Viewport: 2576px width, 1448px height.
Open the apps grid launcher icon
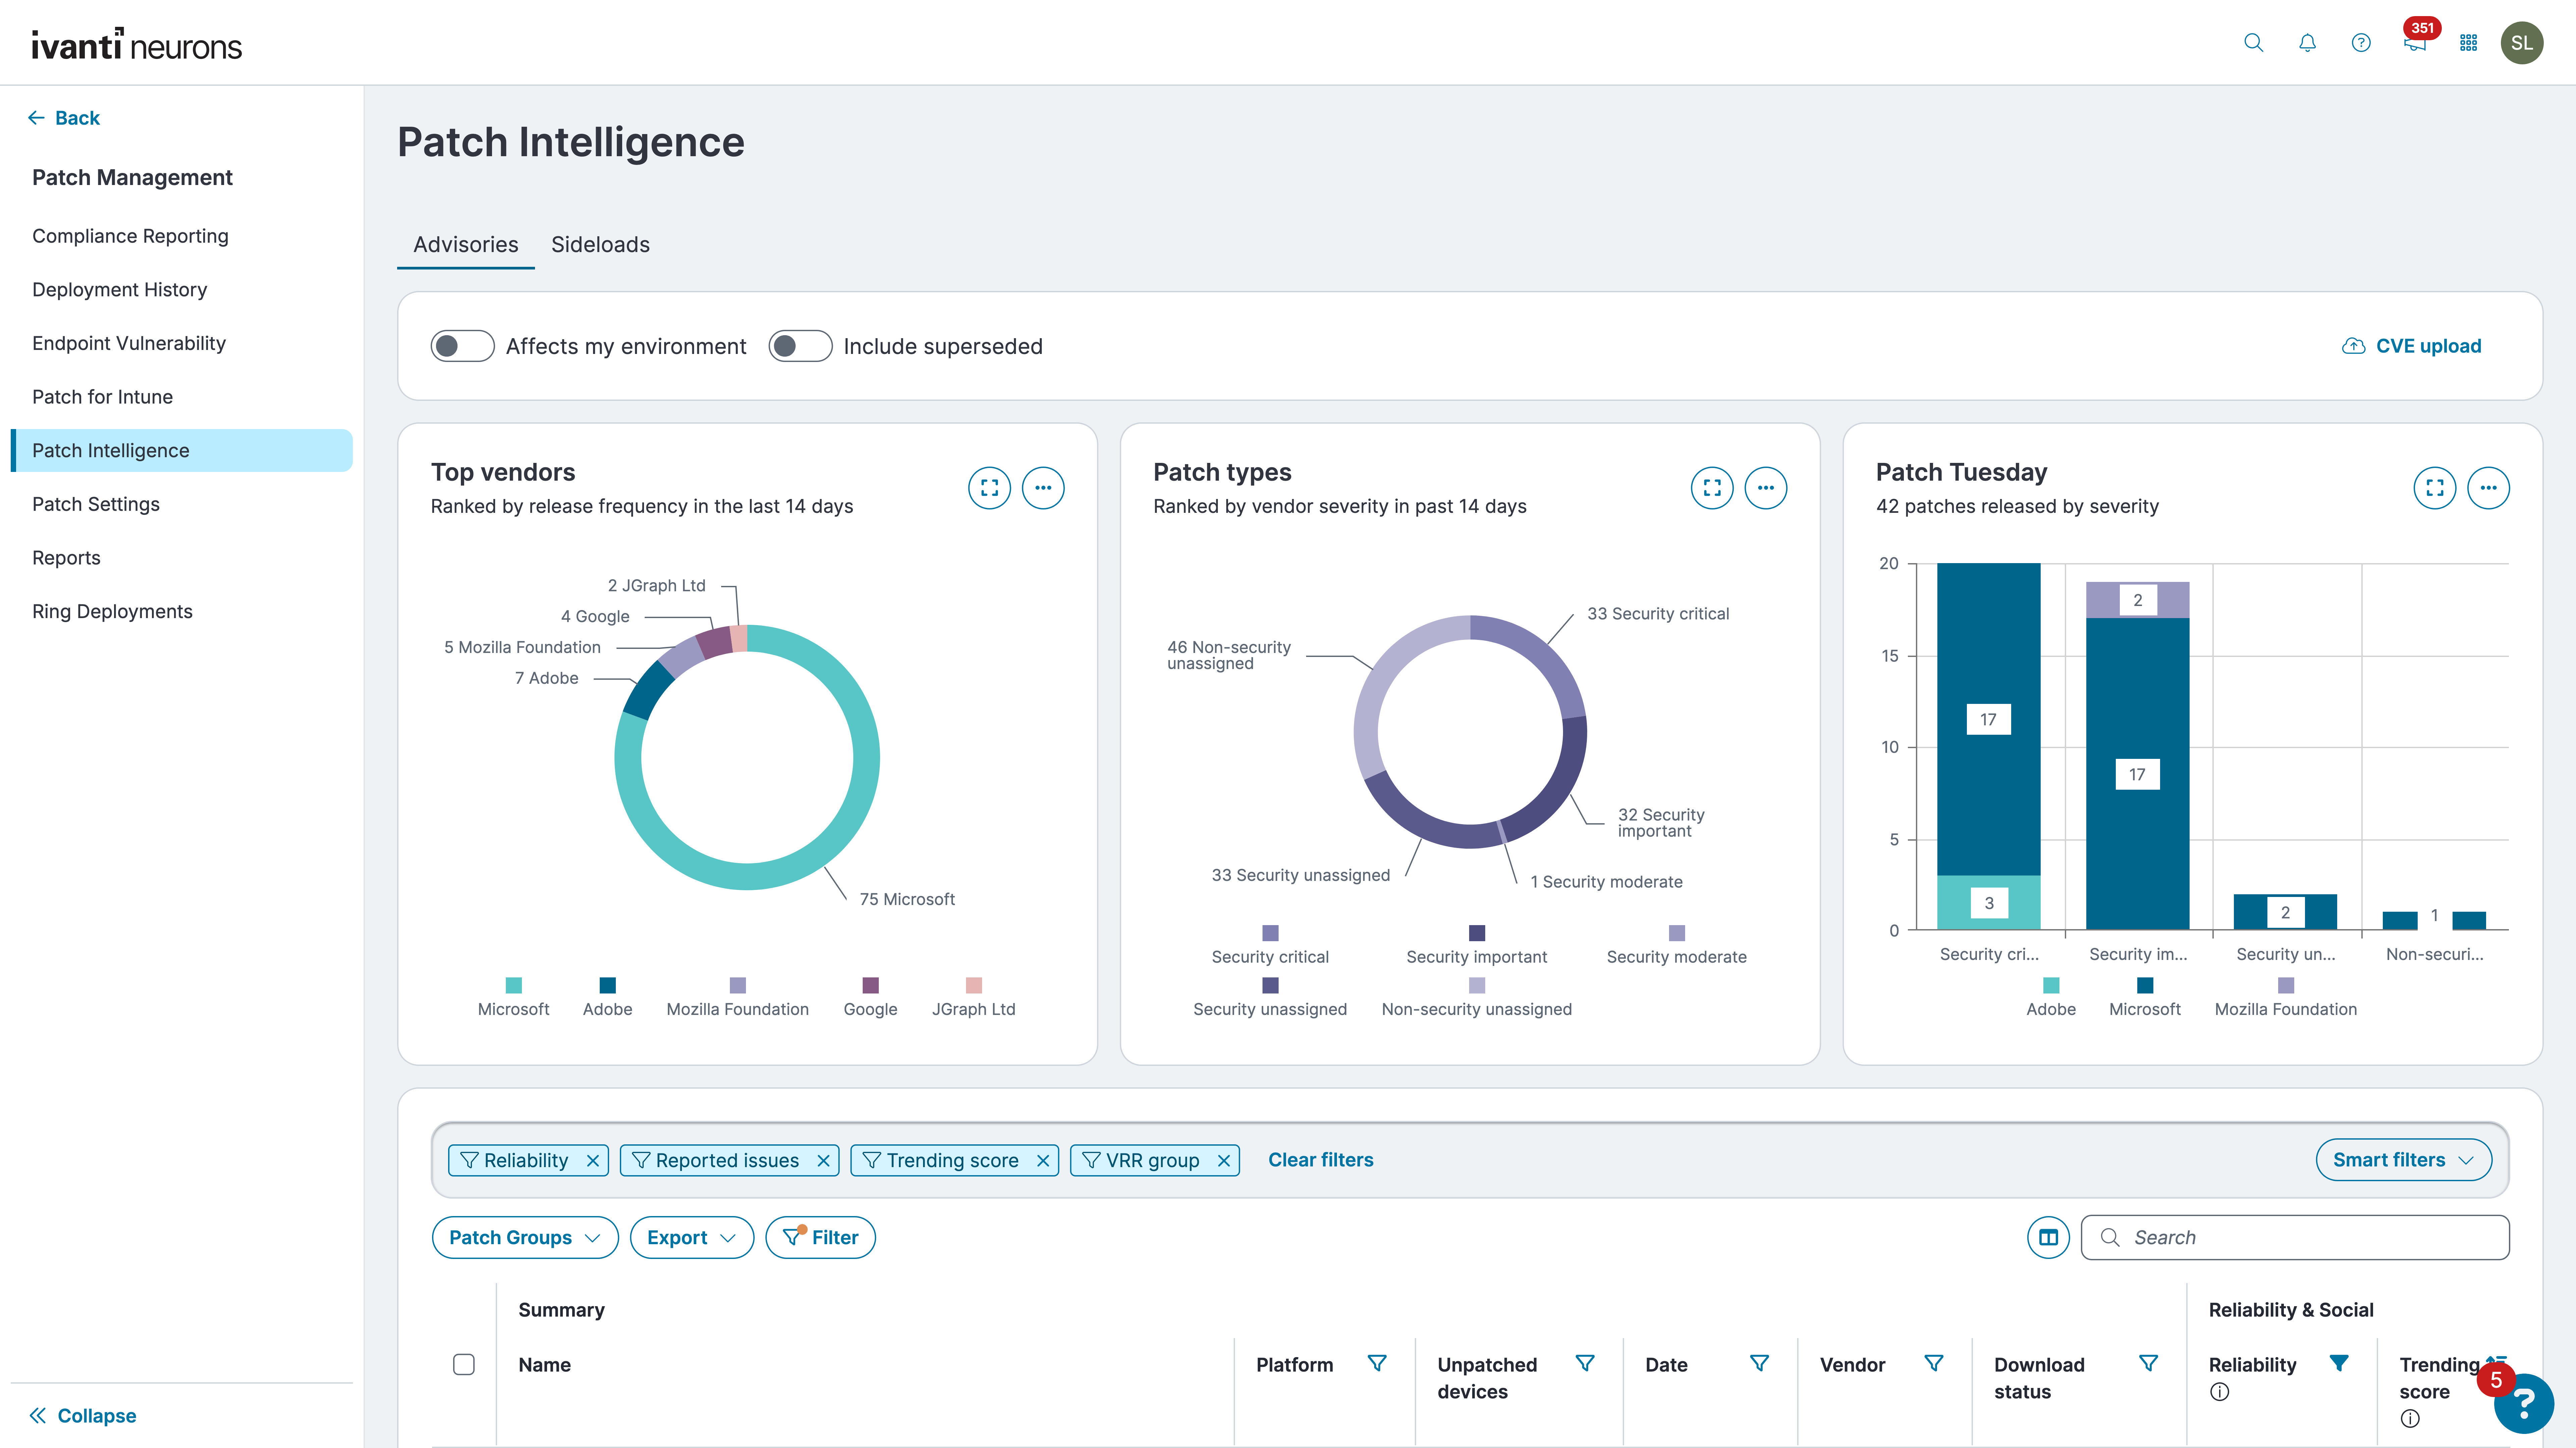tap(2468, 43)
